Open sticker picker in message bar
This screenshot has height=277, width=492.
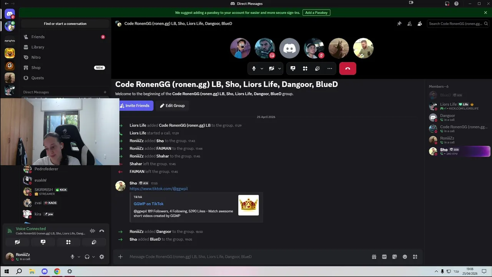(x=395, y=257)
